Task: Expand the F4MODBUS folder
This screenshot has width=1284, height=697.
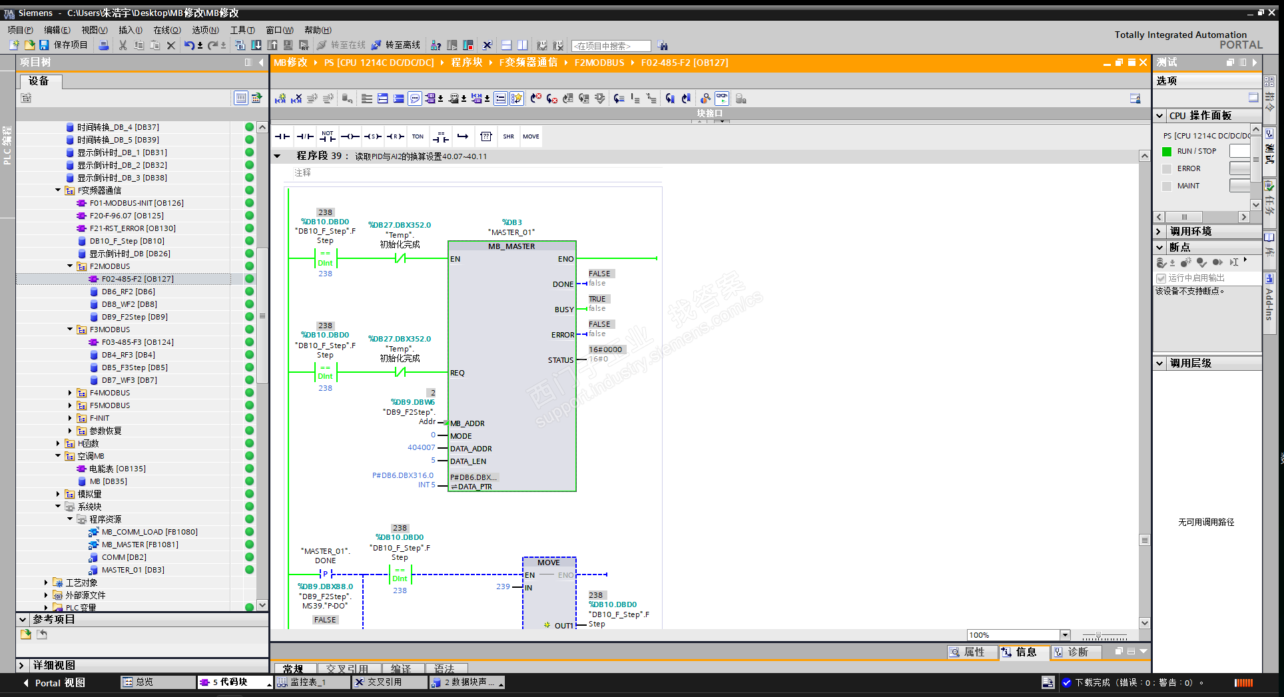Action: coord(70,393)
